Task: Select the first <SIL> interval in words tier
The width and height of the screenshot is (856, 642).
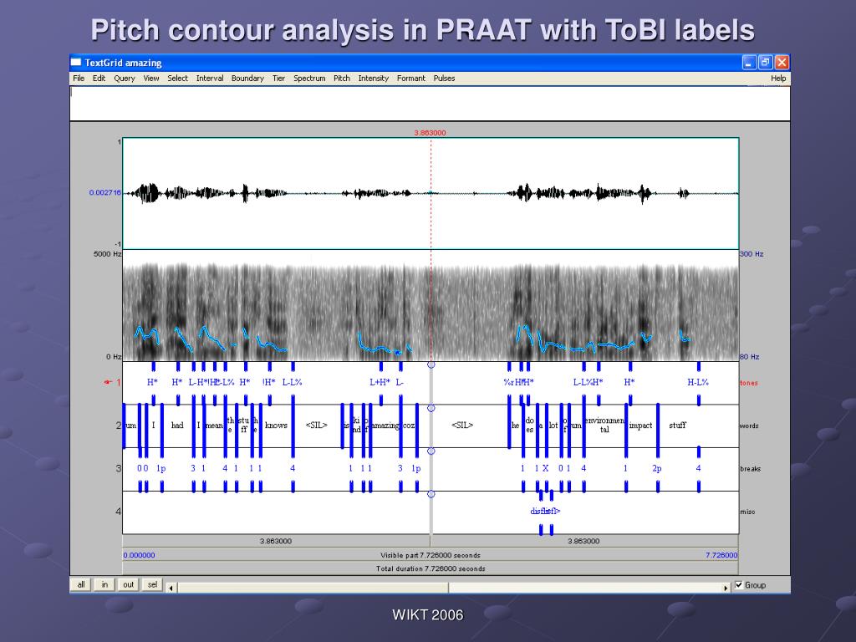Action: pos(317,425)
